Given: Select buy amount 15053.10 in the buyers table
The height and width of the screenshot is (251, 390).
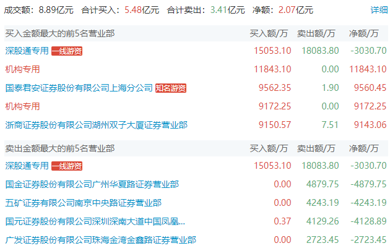Looking at the screenshot, I should tap(272, 51).
